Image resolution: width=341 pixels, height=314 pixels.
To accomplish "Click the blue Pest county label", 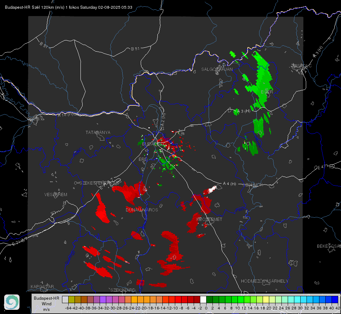I will 240,210.
